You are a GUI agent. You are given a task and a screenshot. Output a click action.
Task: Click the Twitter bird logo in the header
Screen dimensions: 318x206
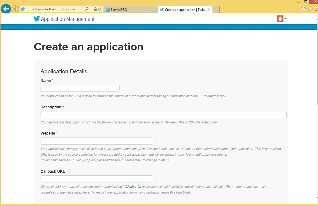point(37,19)
